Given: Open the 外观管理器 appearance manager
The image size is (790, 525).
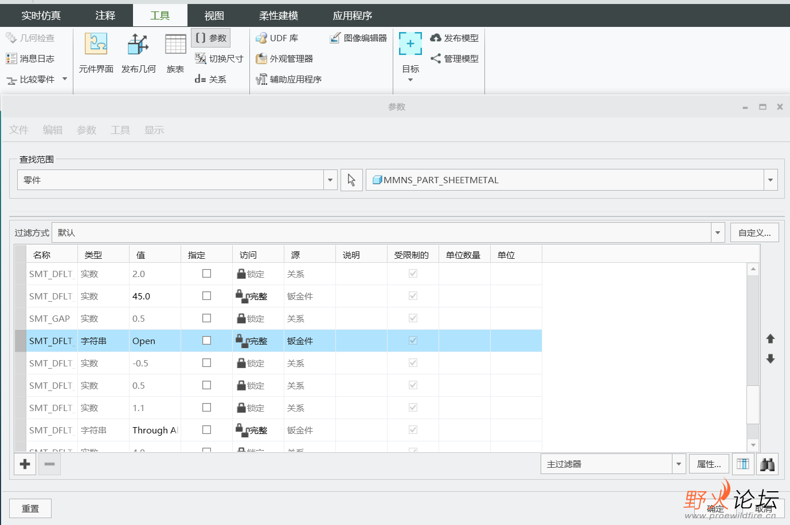Looking at the screenshot, I should pyautogui.click(x=284, y=58).
